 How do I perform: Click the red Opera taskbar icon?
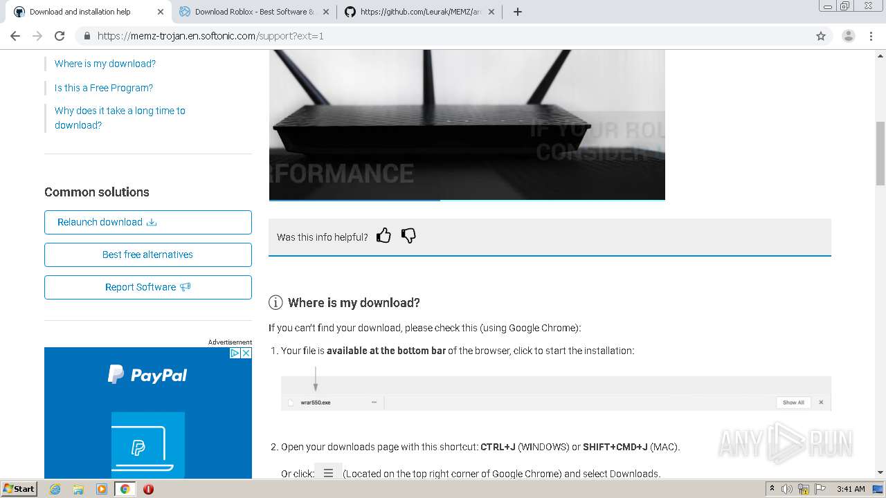148,489
